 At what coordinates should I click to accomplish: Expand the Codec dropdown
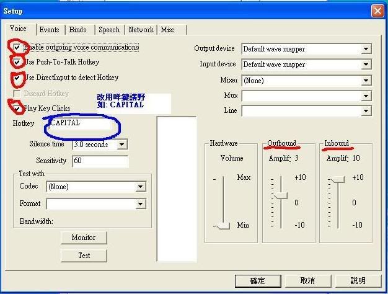141,186
